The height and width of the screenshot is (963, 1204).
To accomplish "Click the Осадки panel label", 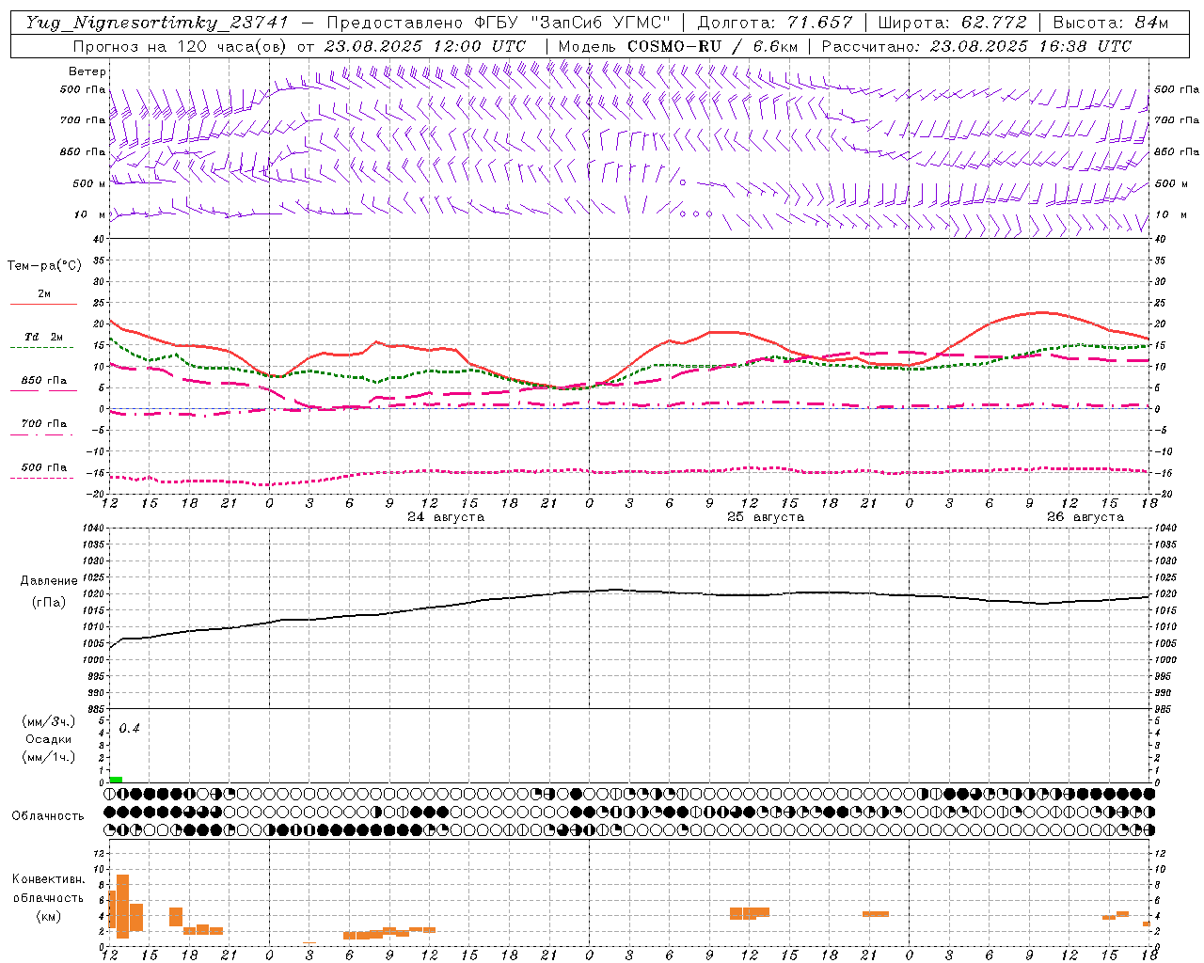I will click(x=49, y=739).
